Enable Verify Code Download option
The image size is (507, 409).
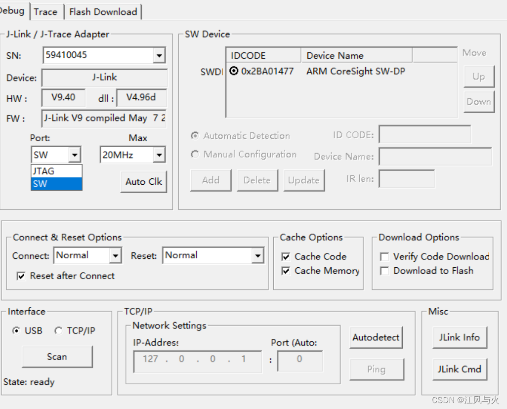pos(384,256)
